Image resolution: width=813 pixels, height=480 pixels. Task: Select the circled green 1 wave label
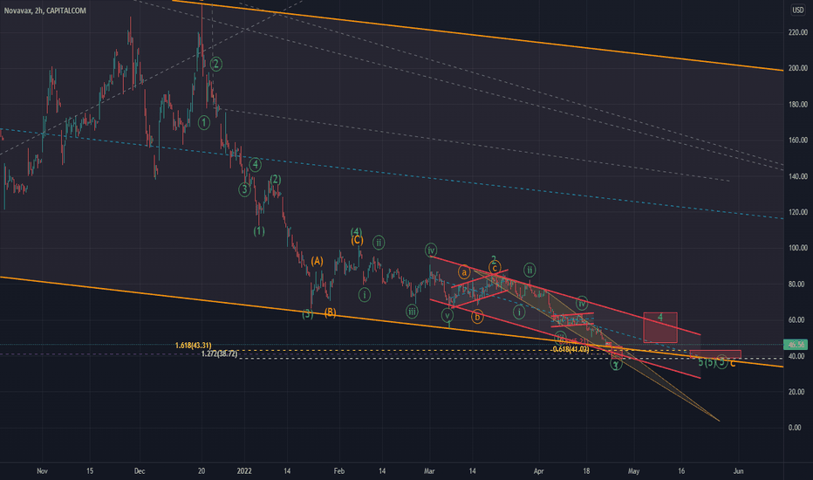204,123
